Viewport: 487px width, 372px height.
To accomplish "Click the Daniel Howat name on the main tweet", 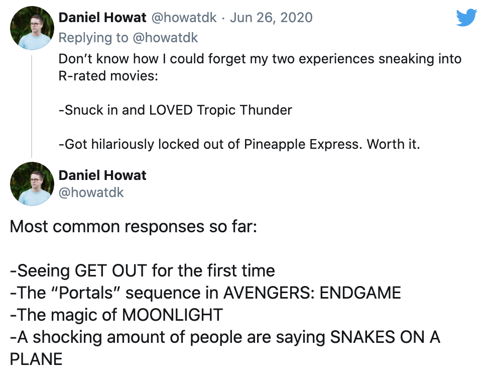I will 102,175.
